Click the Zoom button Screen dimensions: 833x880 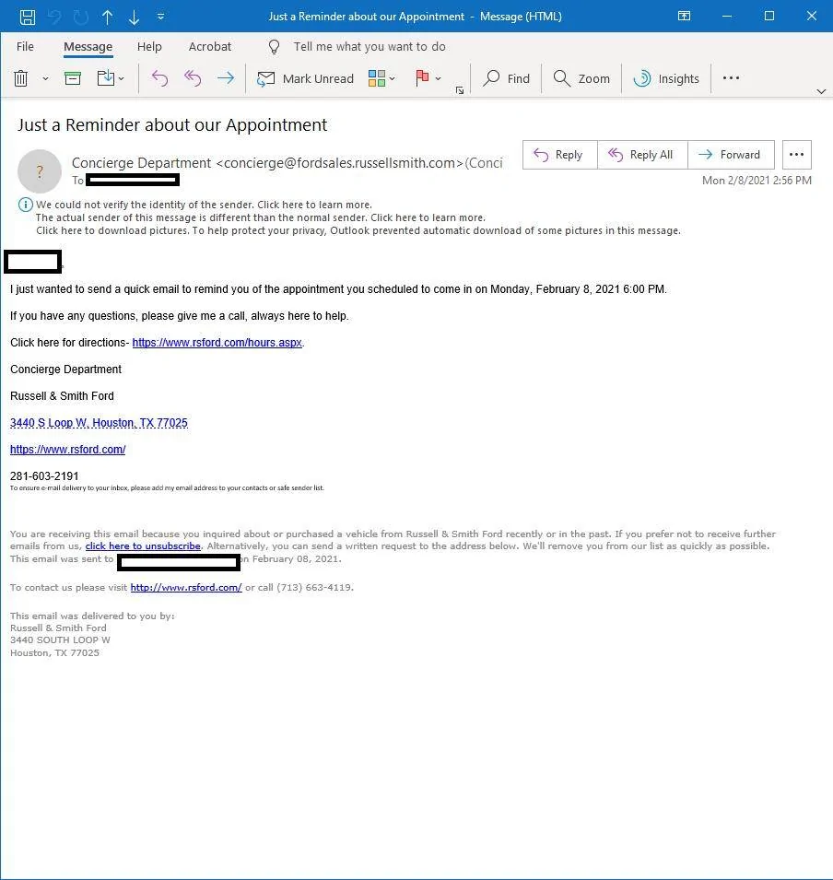(581, 78)
